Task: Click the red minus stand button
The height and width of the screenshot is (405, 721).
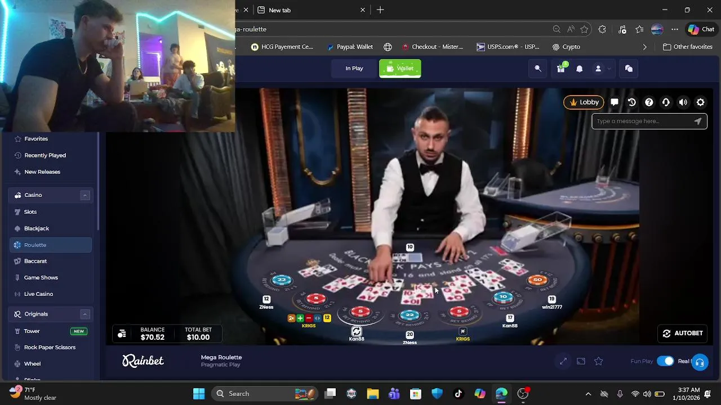Action: click(x=309, y=318)
